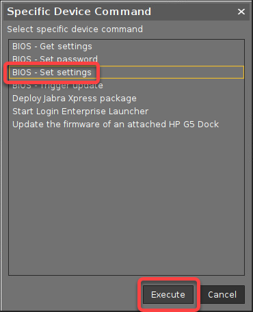
Task: Highlight the Jabra Xpress deployment entry
Action: click(126, 99)
